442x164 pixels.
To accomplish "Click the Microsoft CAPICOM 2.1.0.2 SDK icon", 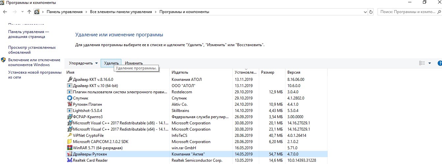I will (69, 142).
